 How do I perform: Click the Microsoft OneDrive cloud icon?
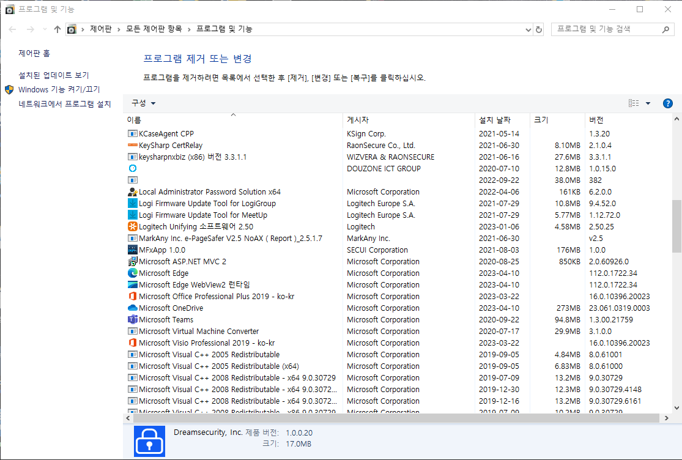[133, 308]
